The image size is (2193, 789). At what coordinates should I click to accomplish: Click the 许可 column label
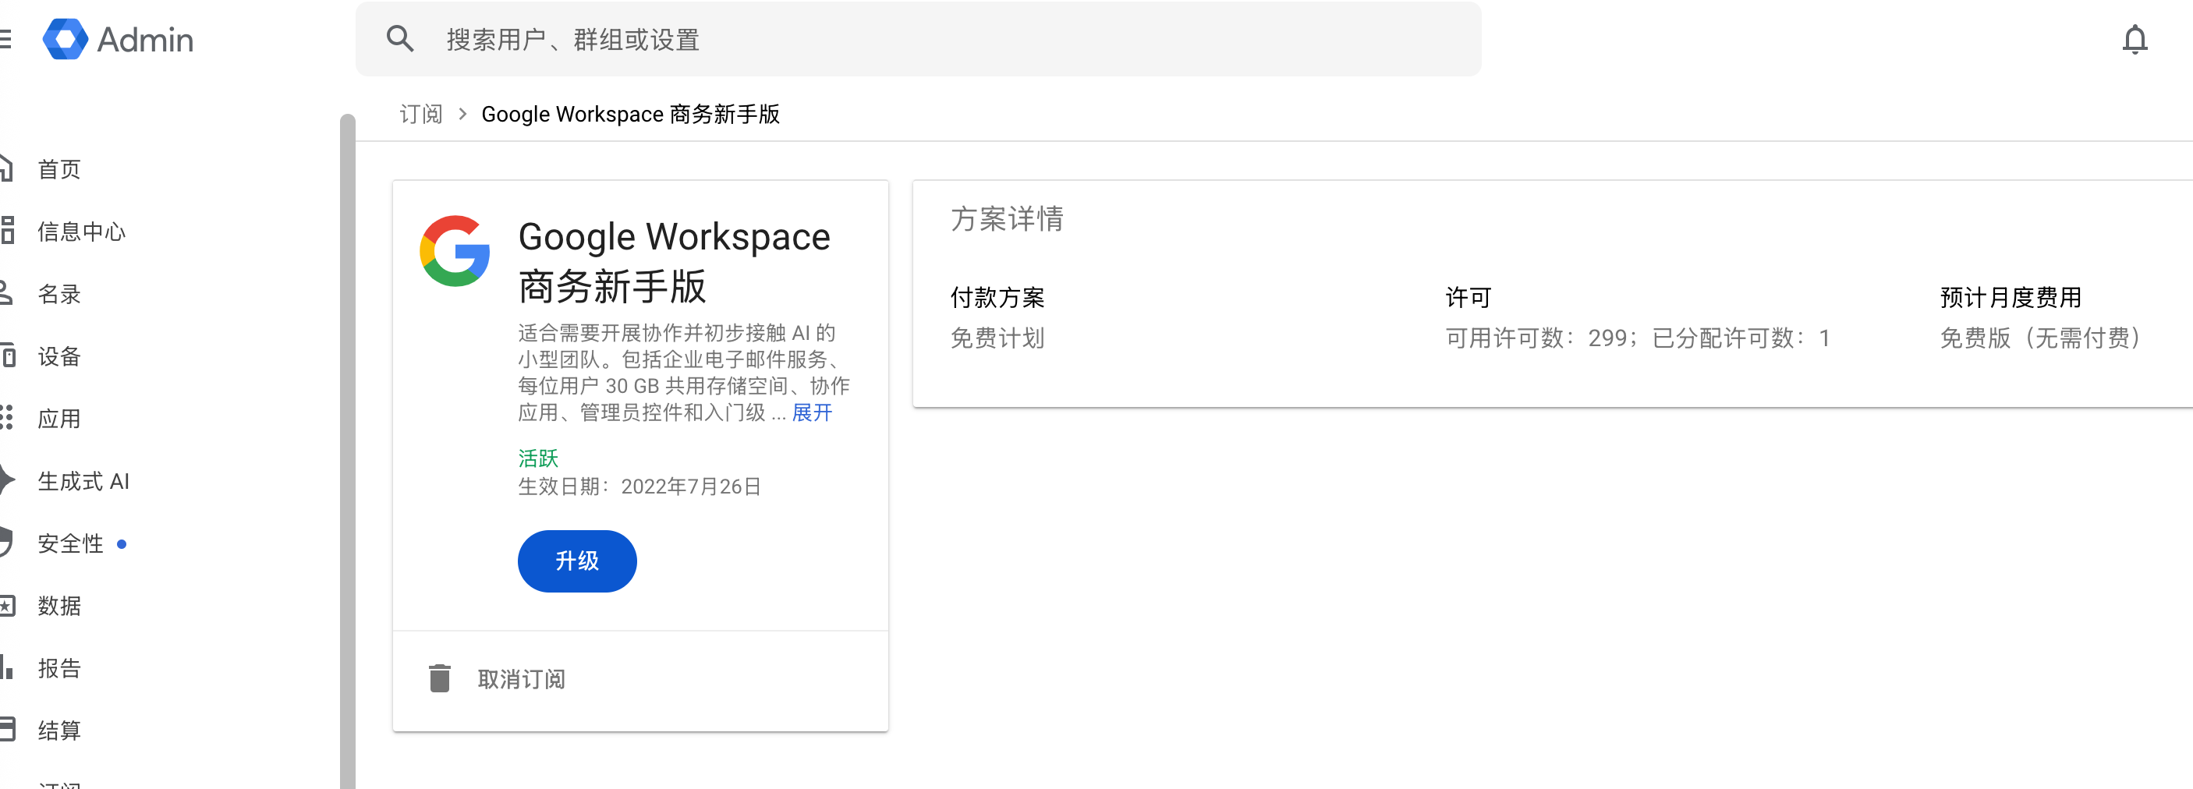click(1468, 297)
